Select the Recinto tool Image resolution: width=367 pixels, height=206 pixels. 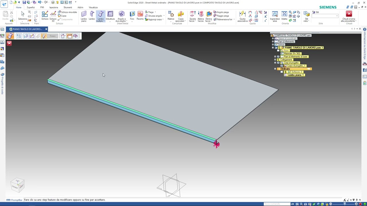140,16
